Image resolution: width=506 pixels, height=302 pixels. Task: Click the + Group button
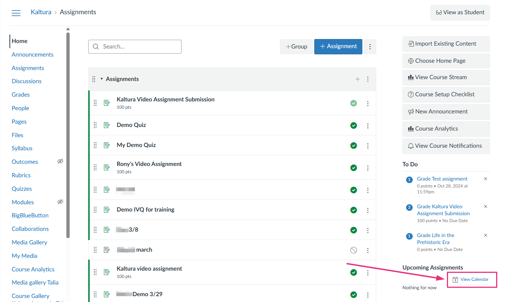coord(296,47)
